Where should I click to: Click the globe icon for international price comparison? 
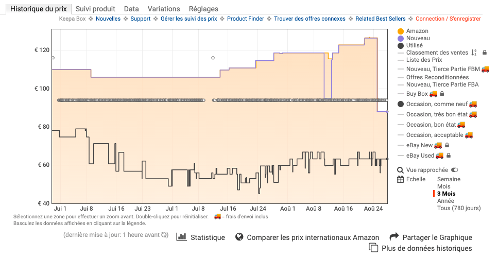[239, 237]
